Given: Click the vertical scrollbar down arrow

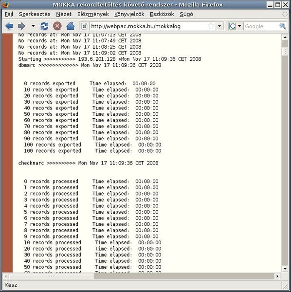Looking at the screenshot, I should pyautogui.click(x=285, y=269).
